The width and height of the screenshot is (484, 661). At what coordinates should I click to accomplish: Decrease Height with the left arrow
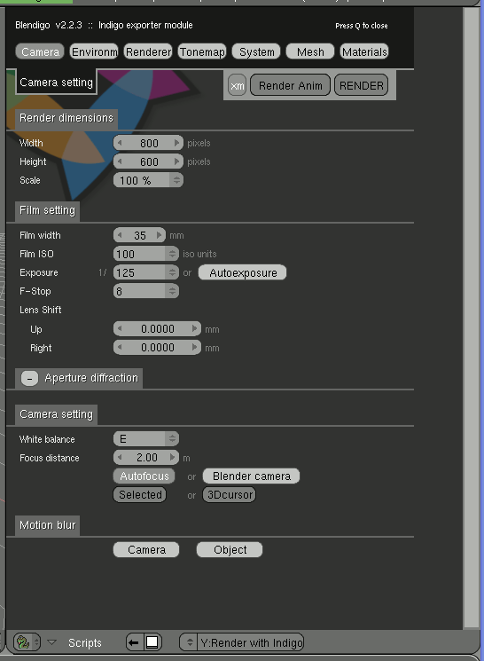point(120,161)
